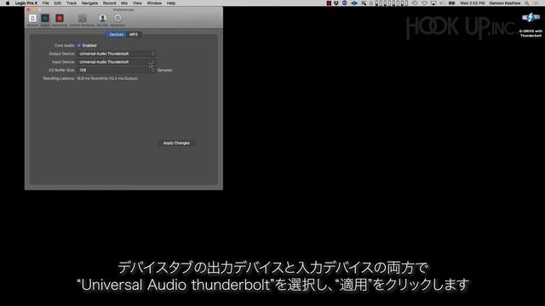Viewport: 545px width, 306px height.
Task: Open the Window menu
Action: coord(154,3)
